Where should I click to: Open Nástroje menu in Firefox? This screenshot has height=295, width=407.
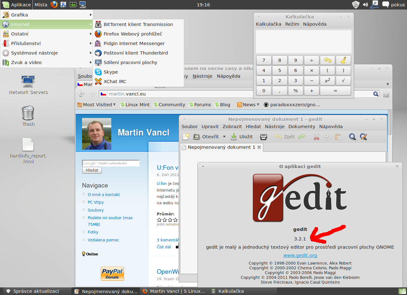coord(202,76)
